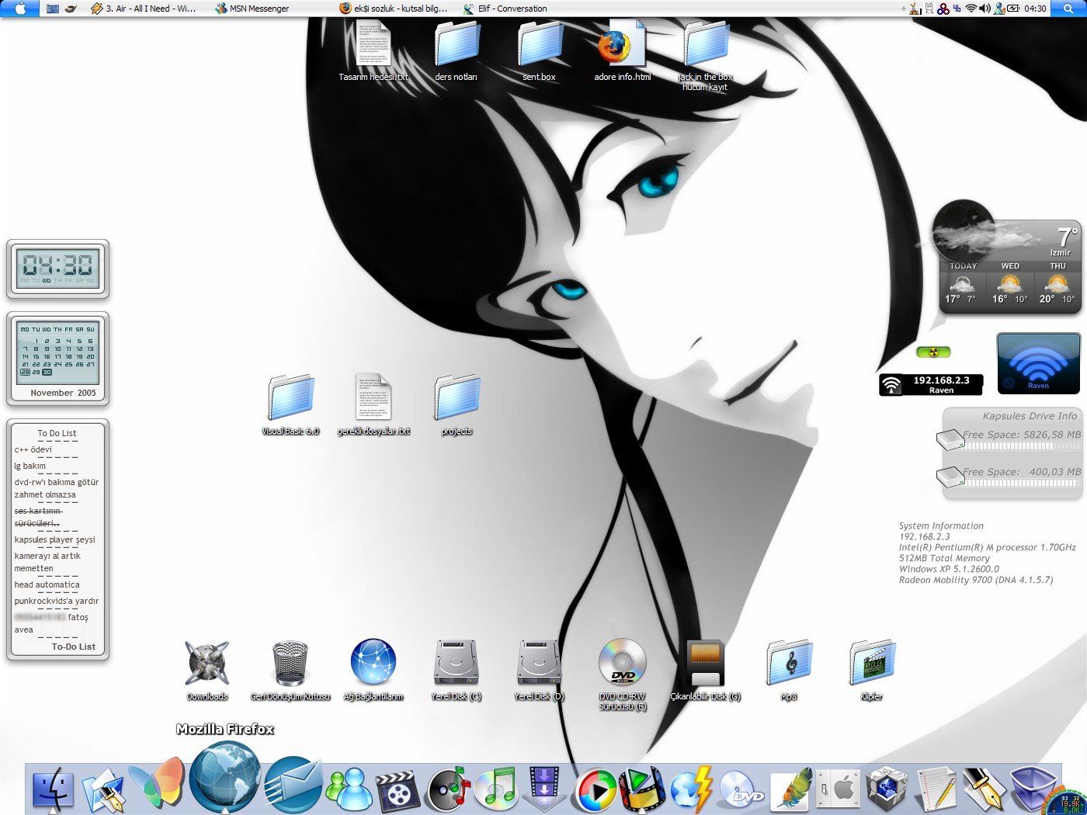This screenshot has height=815, width=1087.
Task: Switch to MSN Messenger taskbar item
Action: pyautogui.click(x=252, y=9)
